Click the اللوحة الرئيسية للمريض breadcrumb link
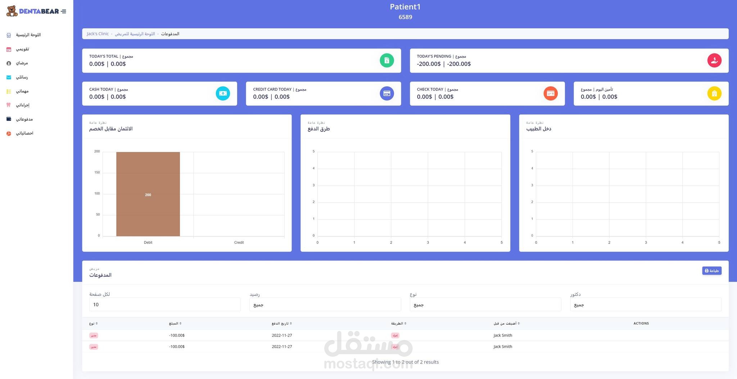737x379 pixels. click(135, 34)
